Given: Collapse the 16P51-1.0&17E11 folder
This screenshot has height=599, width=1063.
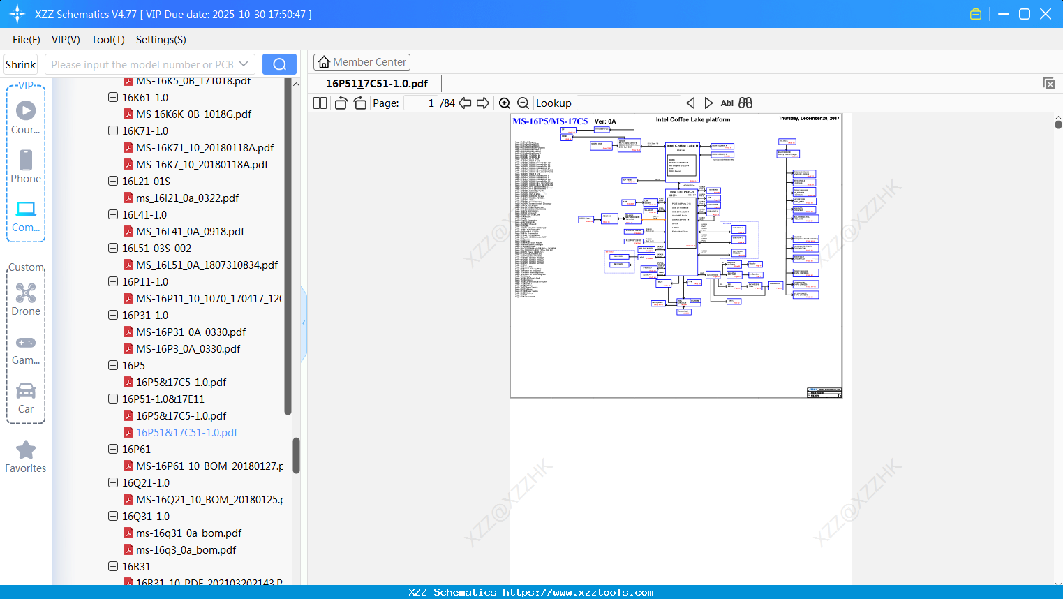Looking at the screenshot, I should [x=113, y=399].
